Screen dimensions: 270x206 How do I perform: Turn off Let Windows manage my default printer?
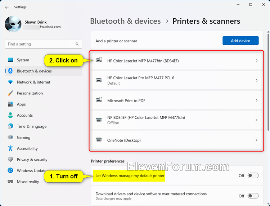253,175
